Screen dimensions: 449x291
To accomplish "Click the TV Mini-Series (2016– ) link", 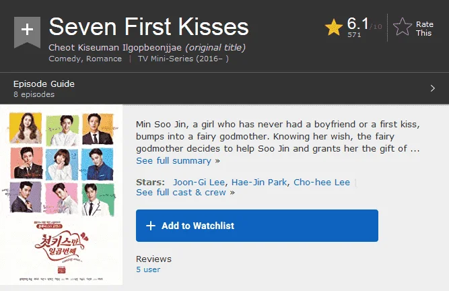I will pos(183,59).
